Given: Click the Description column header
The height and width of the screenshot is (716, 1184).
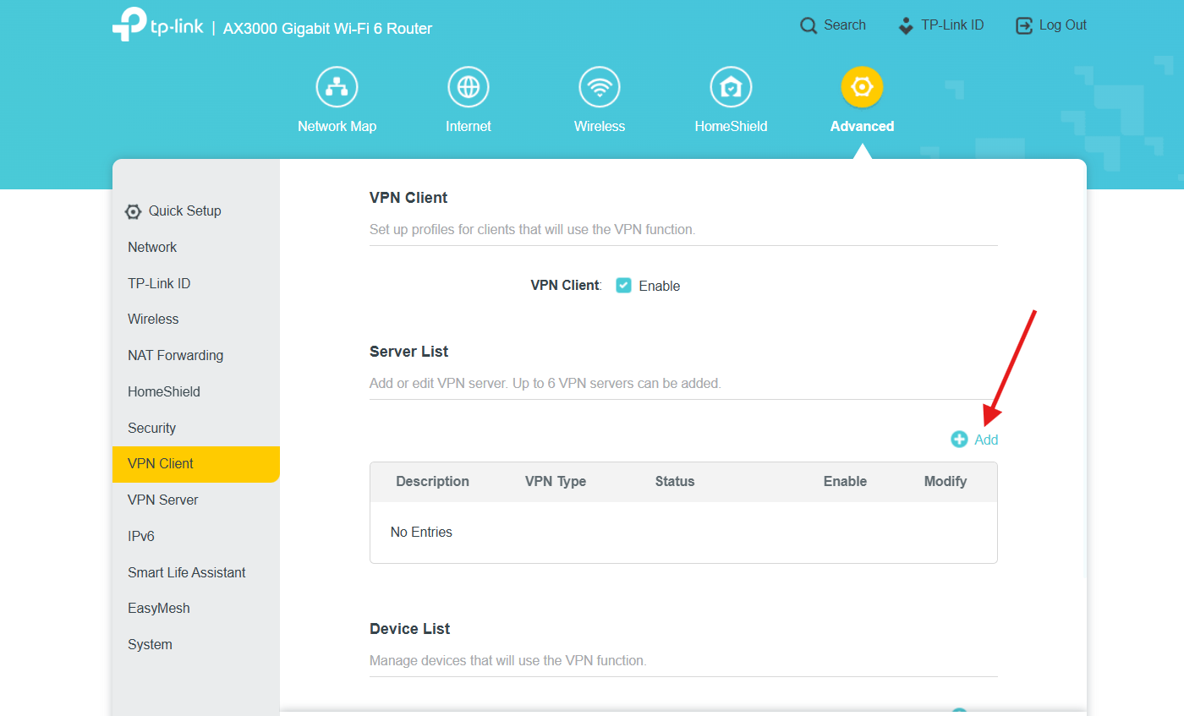Looking at the screenshot, I should click(432, 481).
